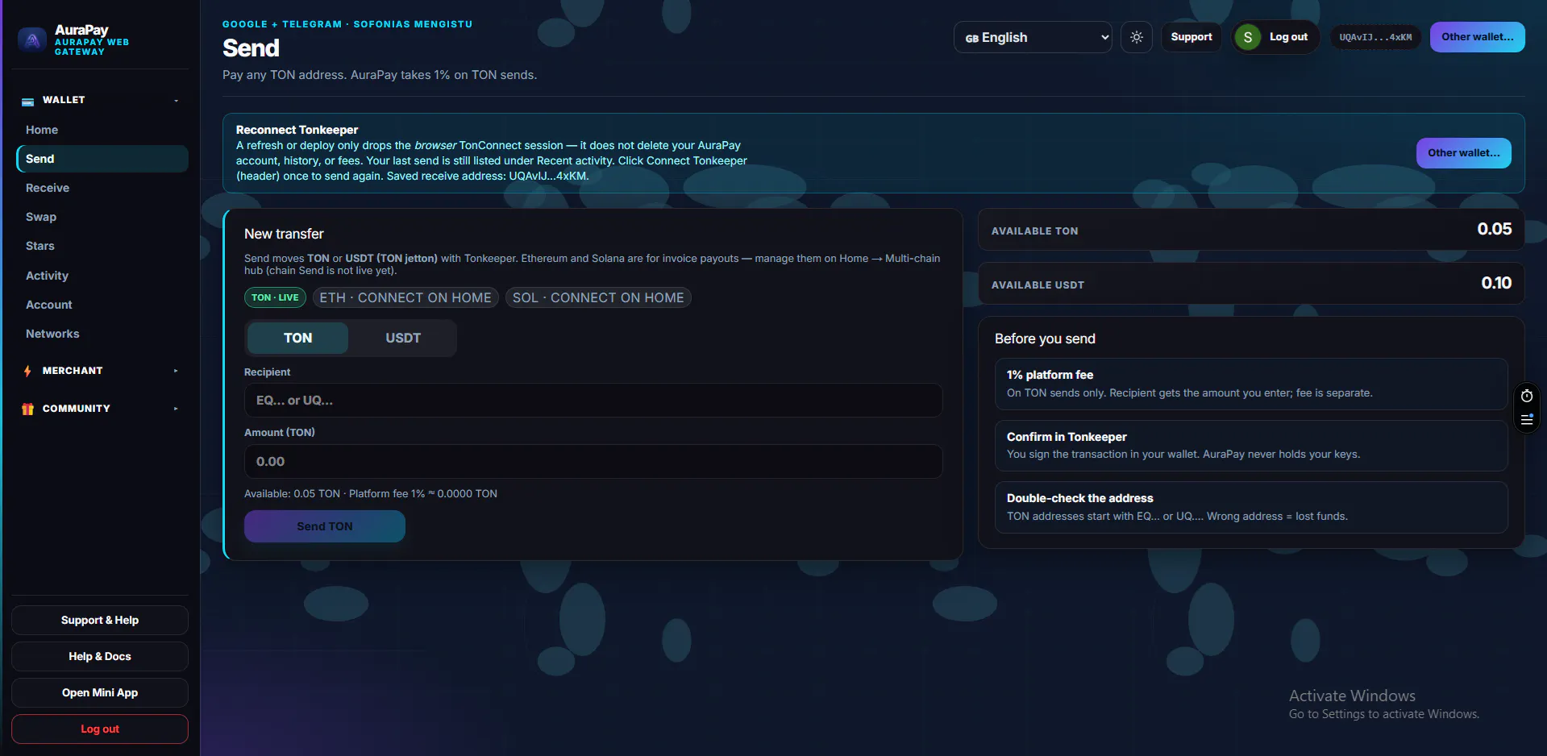Select Send in the wallet menu
Image resolution: width=1547 pixels, height=756 pixels.
[x=102, y=159]
